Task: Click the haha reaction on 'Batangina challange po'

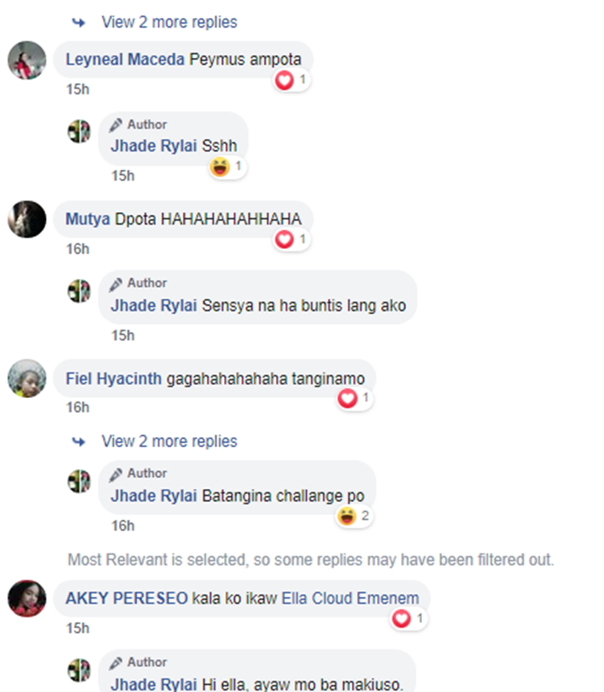Action: tap(347, 516)
